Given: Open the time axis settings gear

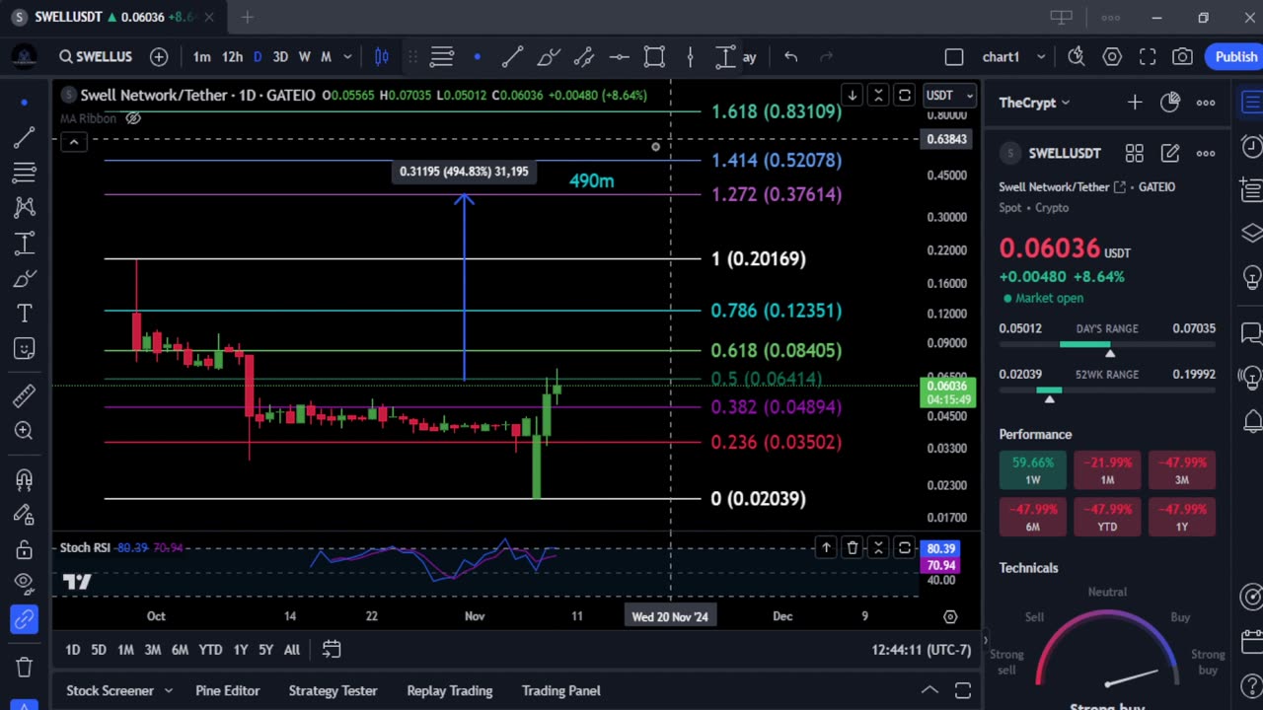Looking at the screenshot, I should (x=950, y=616).
